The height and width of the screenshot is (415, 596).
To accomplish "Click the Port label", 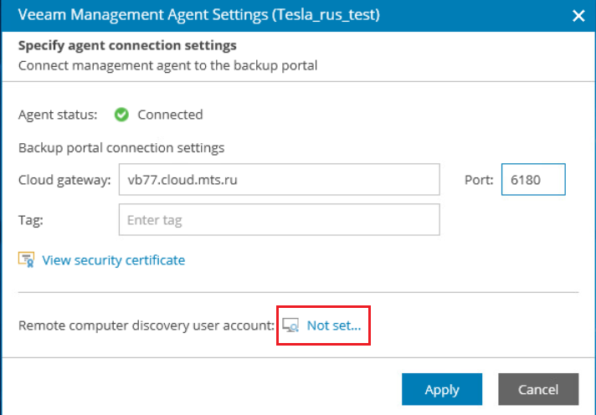I will pos(479,180).
